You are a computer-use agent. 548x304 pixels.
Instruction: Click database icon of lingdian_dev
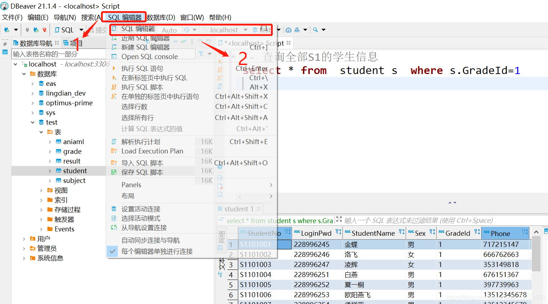(x=41, y=93)
